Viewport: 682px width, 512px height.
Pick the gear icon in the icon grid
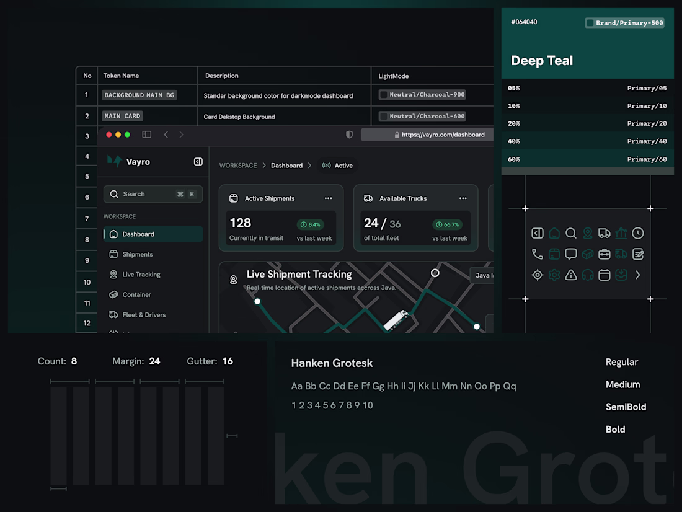(x=554, y=275)
